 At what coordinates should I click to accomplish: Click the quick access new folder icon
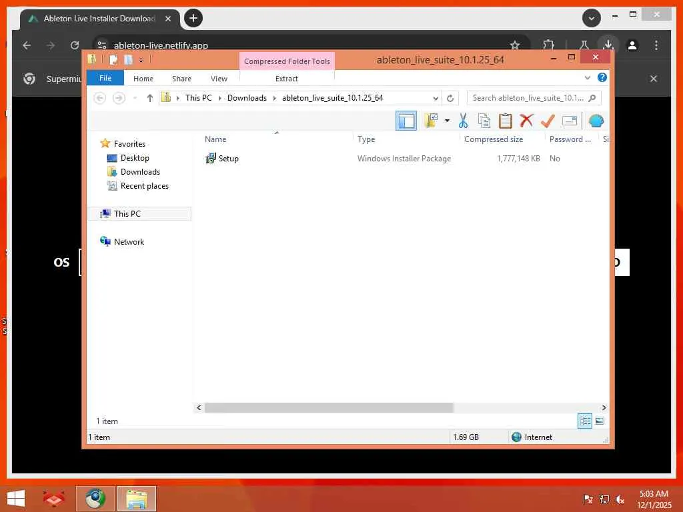point(129,59)
